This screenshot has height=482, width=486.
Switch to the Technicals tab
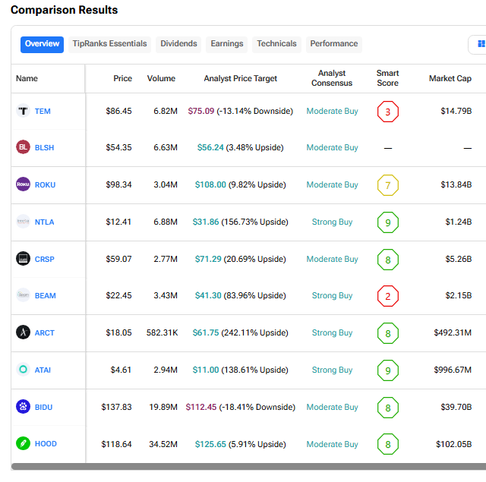(276, 44)
